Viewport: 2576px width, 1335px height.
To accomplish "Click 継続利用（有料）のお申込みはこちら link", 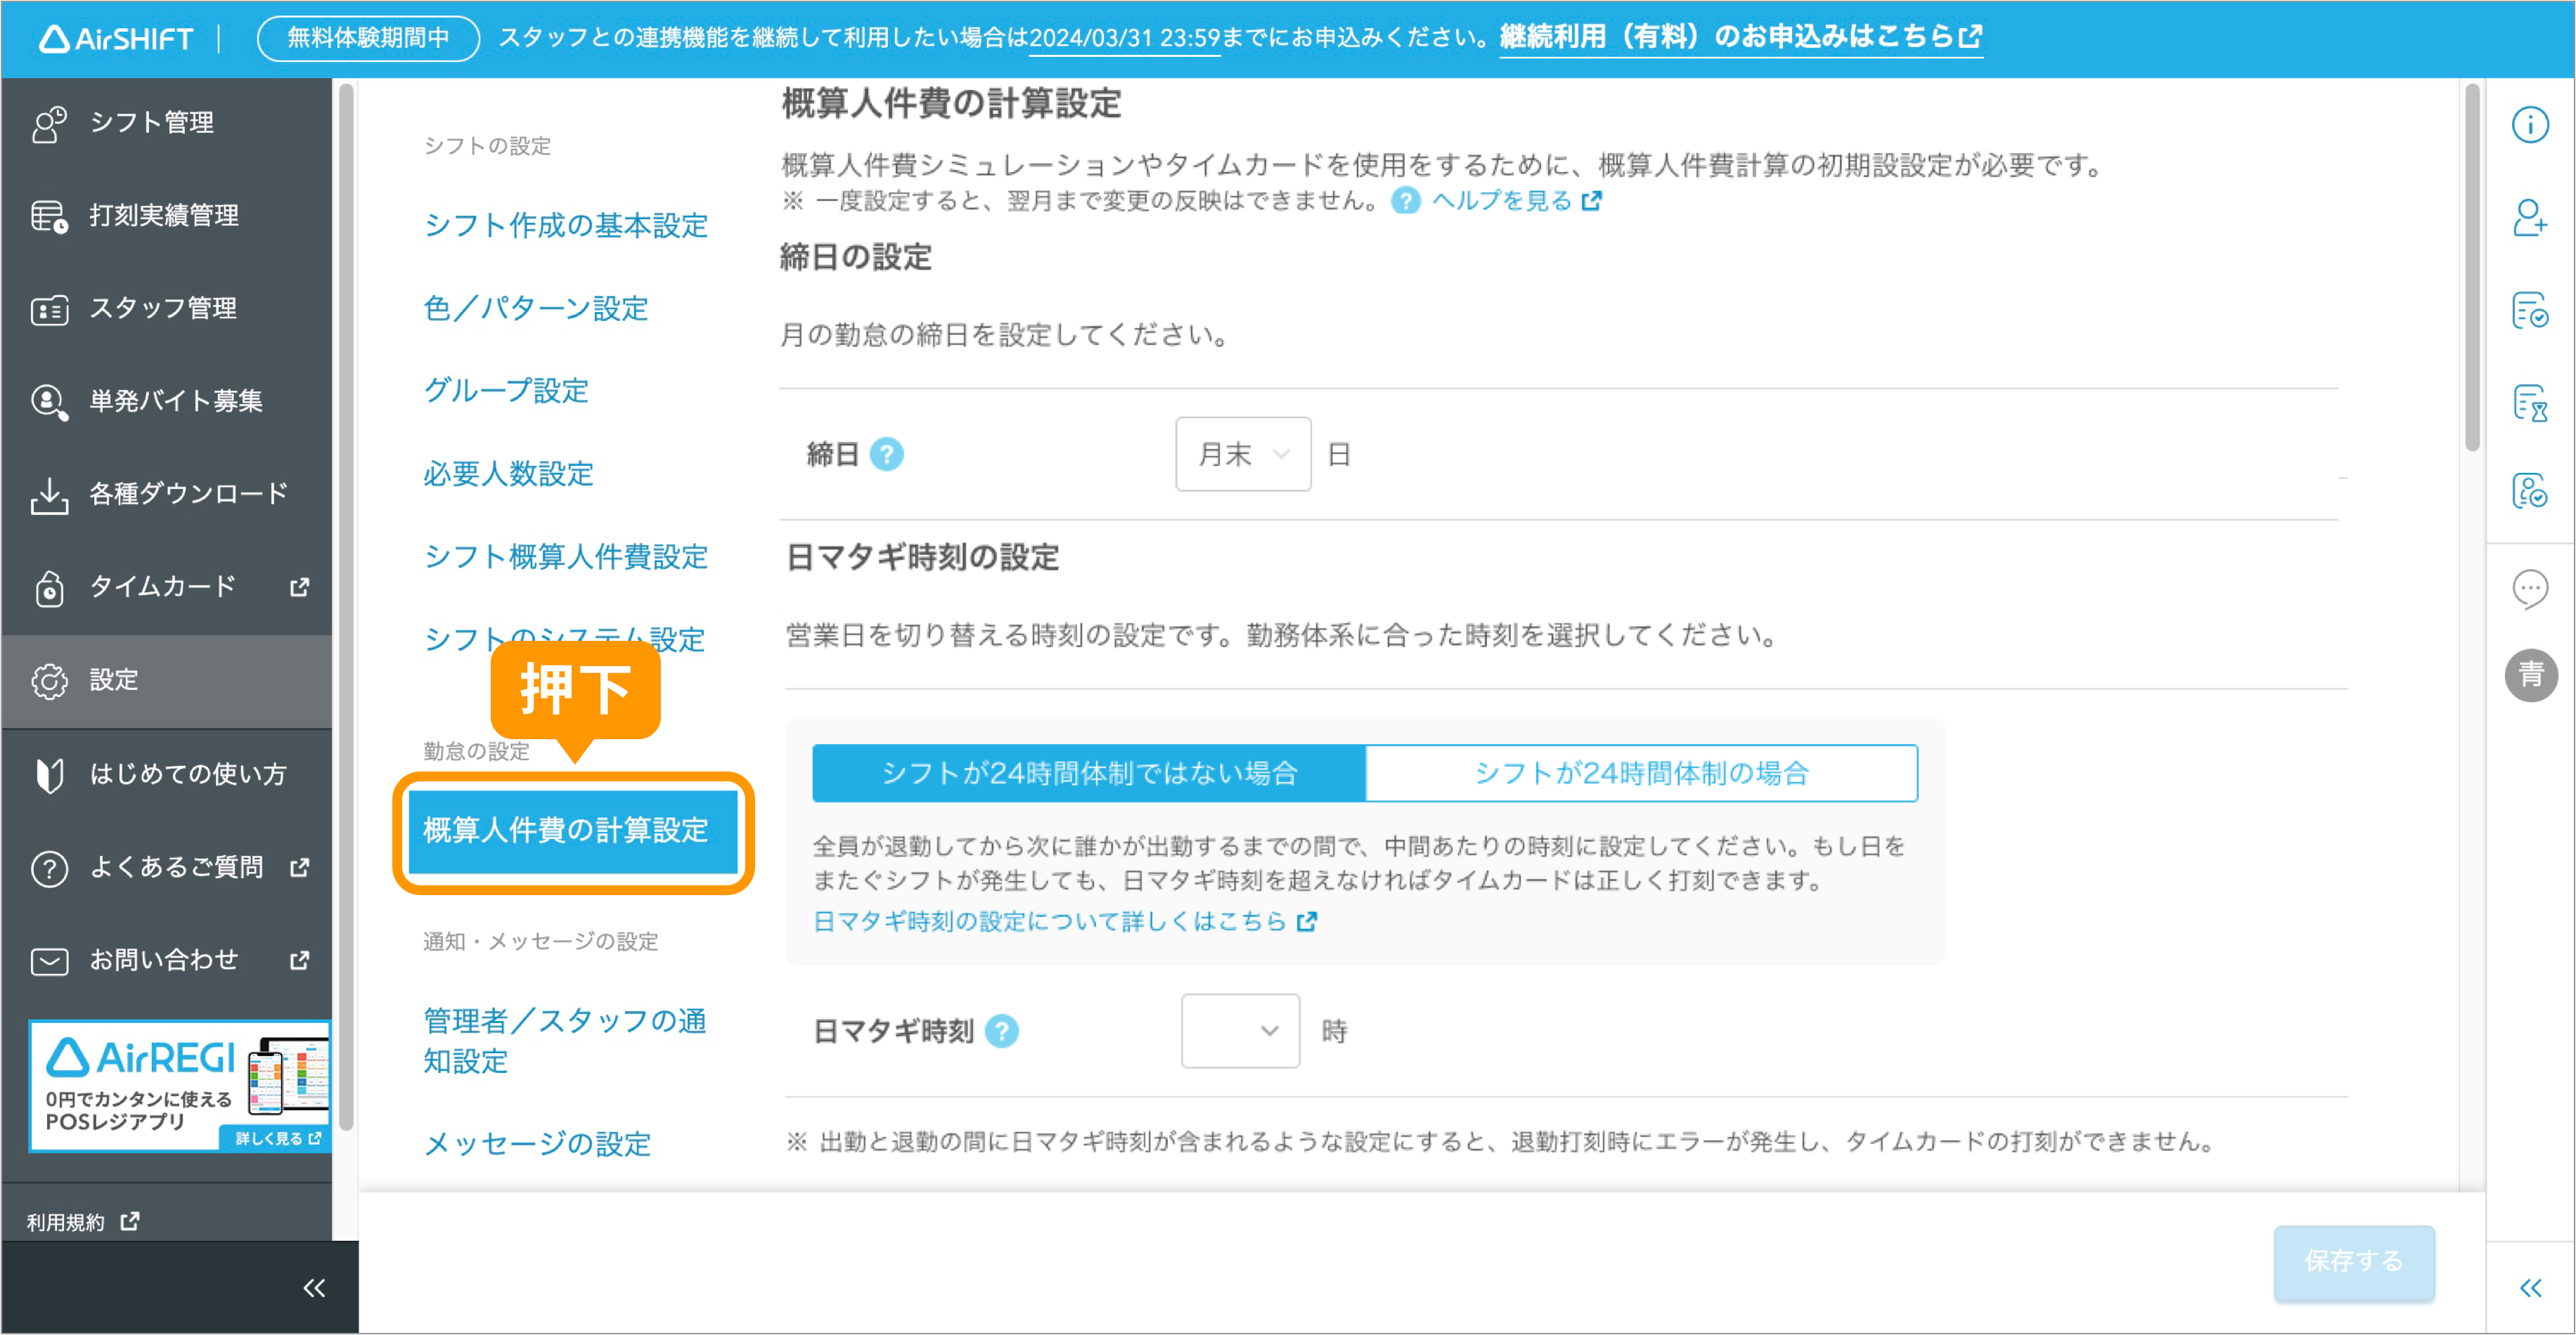I will 1740,37.
